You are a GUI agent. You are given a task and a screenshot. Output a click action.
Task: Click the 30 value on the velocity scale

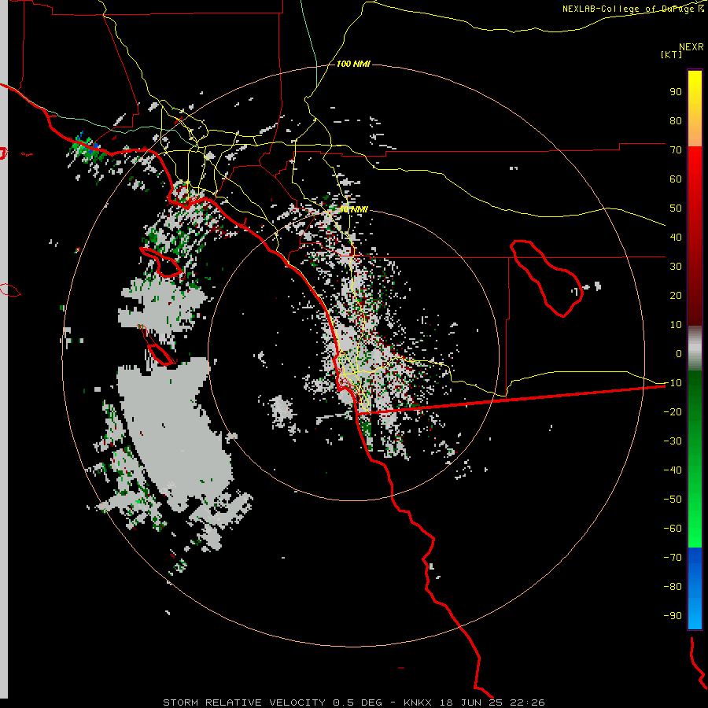[x=676, y=267]
